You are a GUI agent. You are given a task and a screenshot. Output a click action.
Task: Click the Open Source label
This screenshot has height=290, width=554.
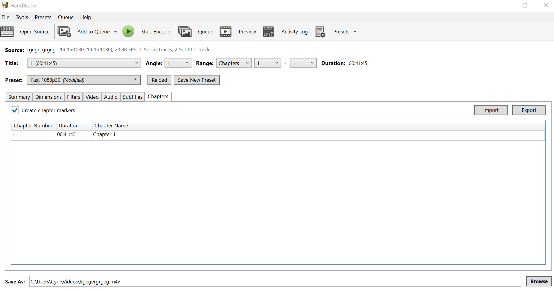(35, 32)
